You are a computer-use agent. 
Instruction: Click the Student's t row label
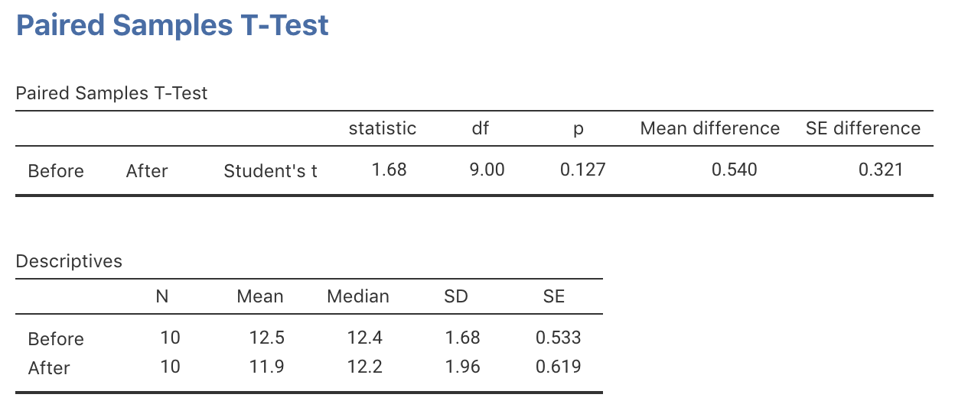(x=270, y=171)
